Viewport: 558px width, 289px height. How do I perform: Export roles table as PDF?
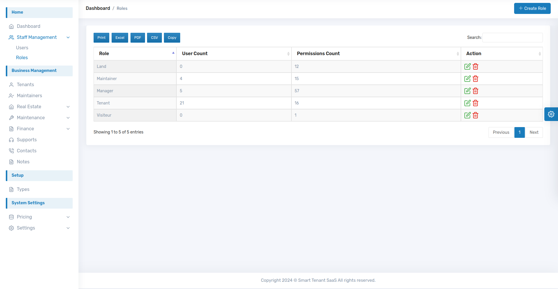(x=137, y=38)
